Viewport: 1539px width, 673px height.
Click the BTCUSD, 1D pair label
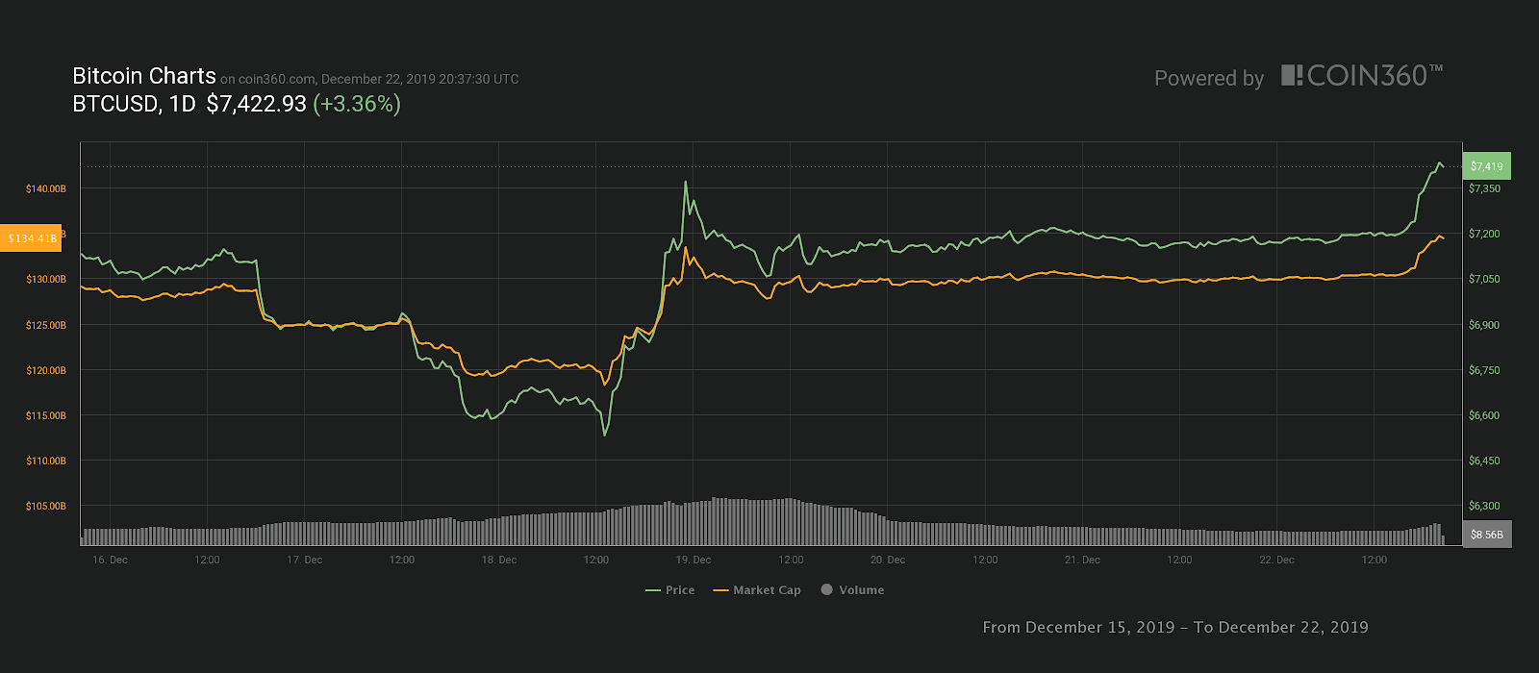(x=134, y=104)
